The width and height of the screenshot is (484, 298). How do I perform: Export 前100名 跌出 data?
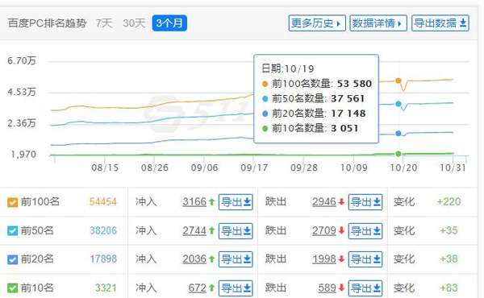click(x=365, y=202)
